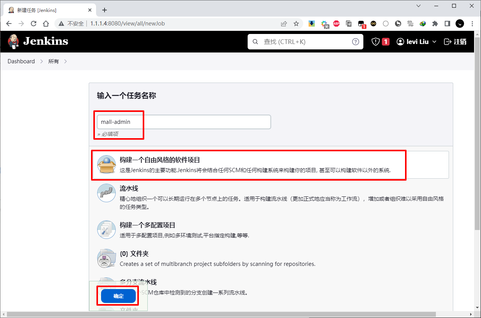Open the security warning shield icon

376,42
